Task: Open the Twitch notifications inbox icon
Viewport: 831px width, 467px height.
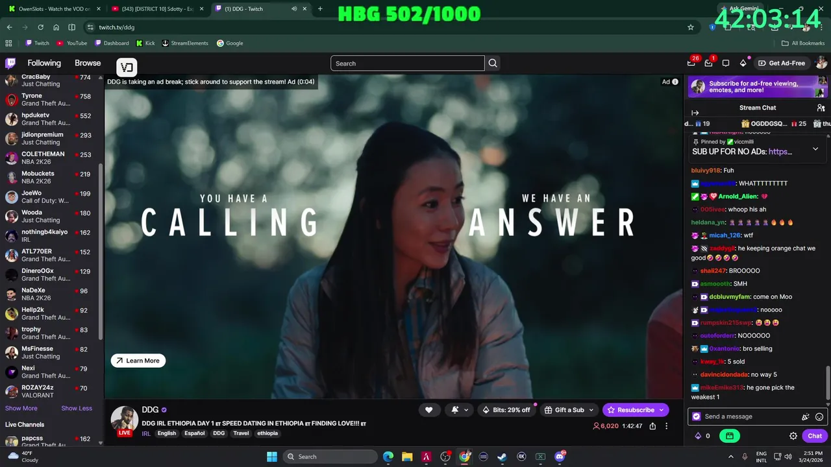Action: tap(709, 63)
